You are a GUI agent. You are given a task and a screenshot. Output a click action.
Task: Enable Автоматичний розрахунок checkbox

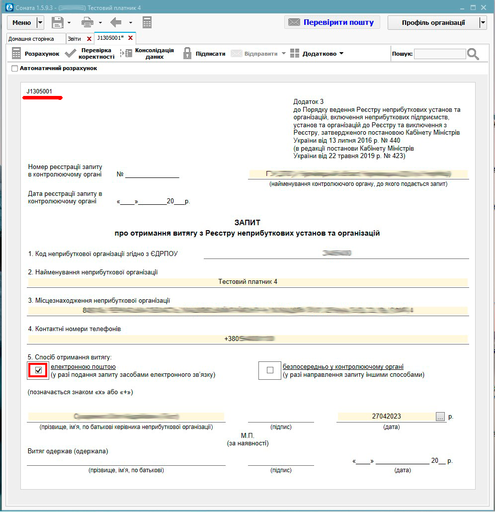(x=14, y=69)
